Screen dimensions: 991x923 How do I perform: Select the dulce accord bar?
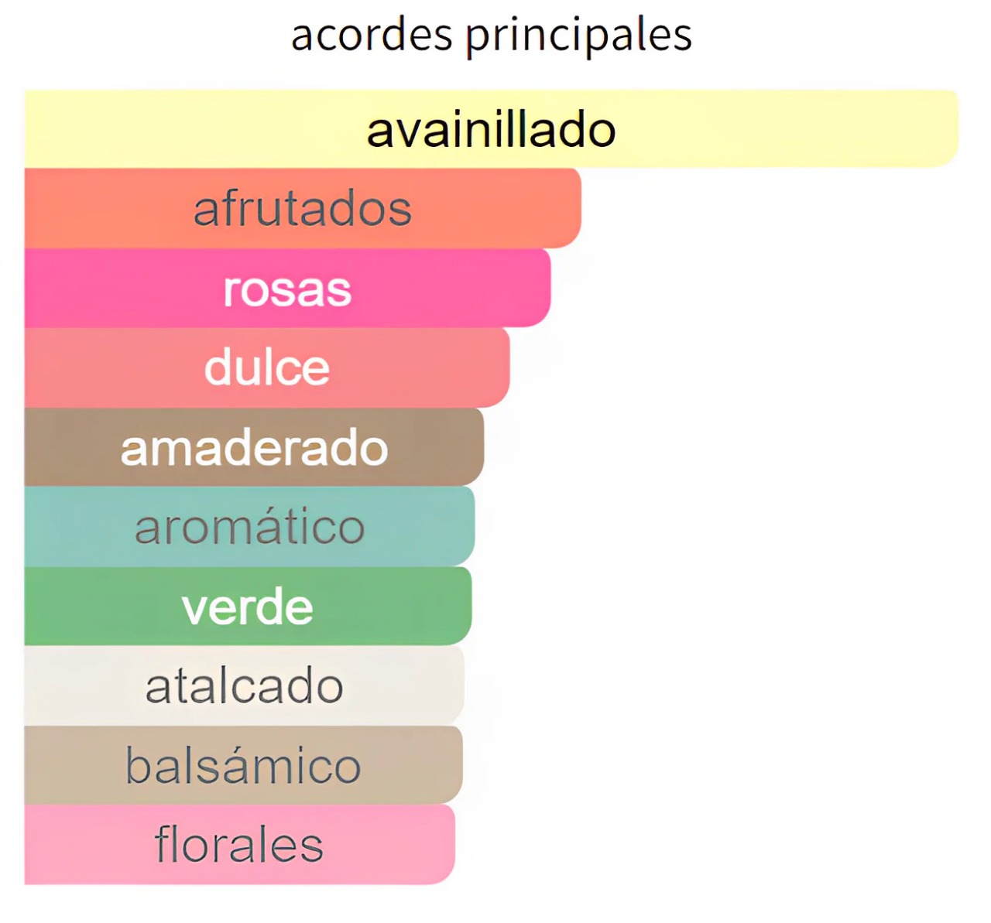(x=267, y=367)
